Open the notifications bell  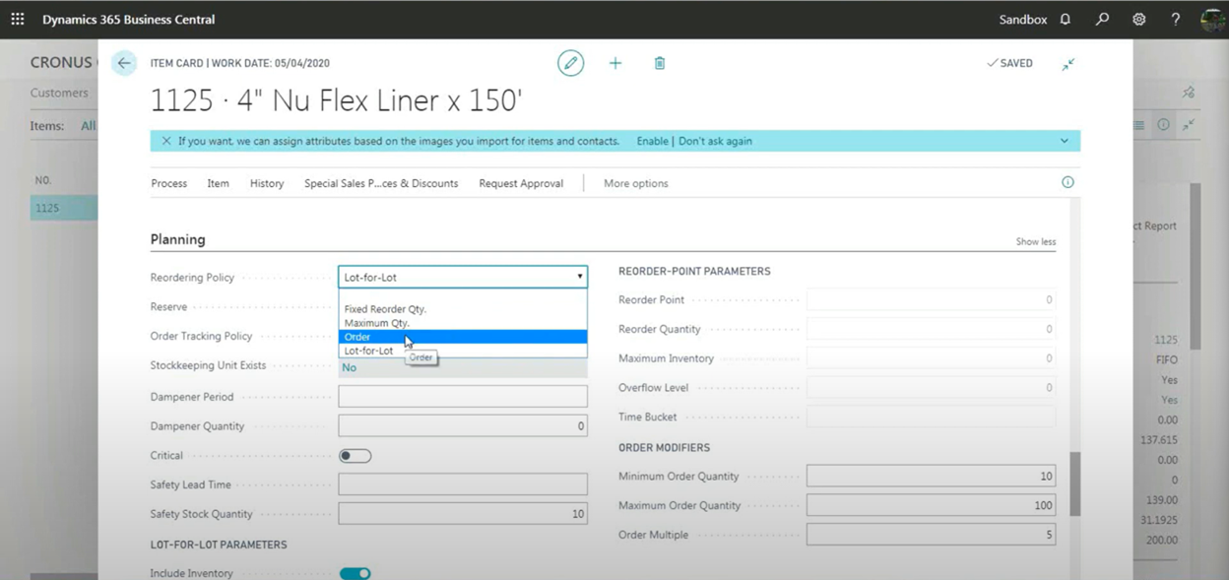1066,19
